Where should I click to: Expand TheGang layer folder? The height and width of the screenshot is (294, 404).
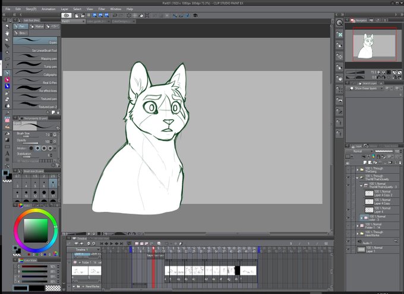[x=358, y=170]
